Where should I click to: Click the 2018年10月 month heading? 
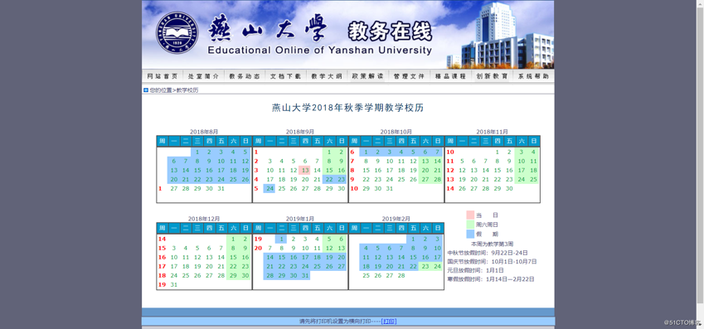(x=396, y=132)
